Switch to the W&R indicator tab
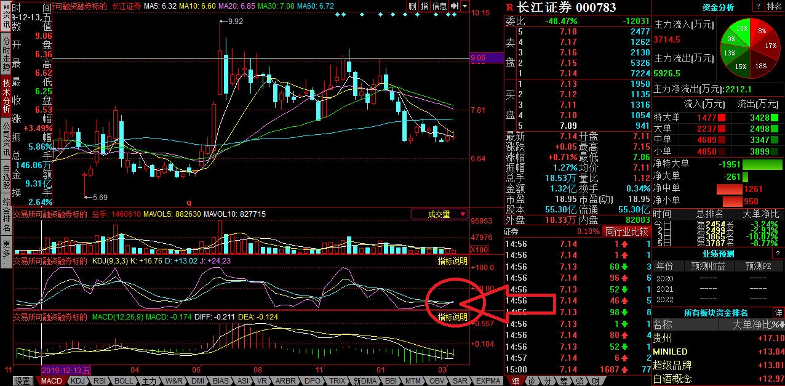This screenshot has width=785, height=386. click(175, 381)
